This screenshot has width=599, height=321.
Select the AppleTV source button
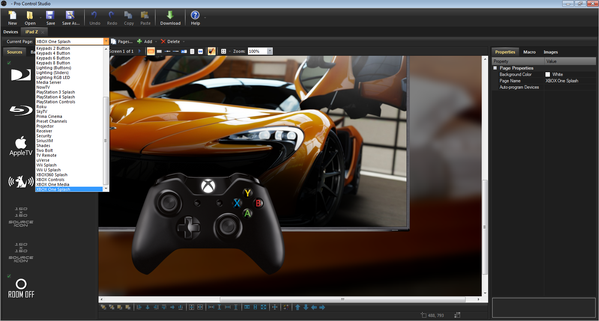pyautogui.click(x=21, y=146)
